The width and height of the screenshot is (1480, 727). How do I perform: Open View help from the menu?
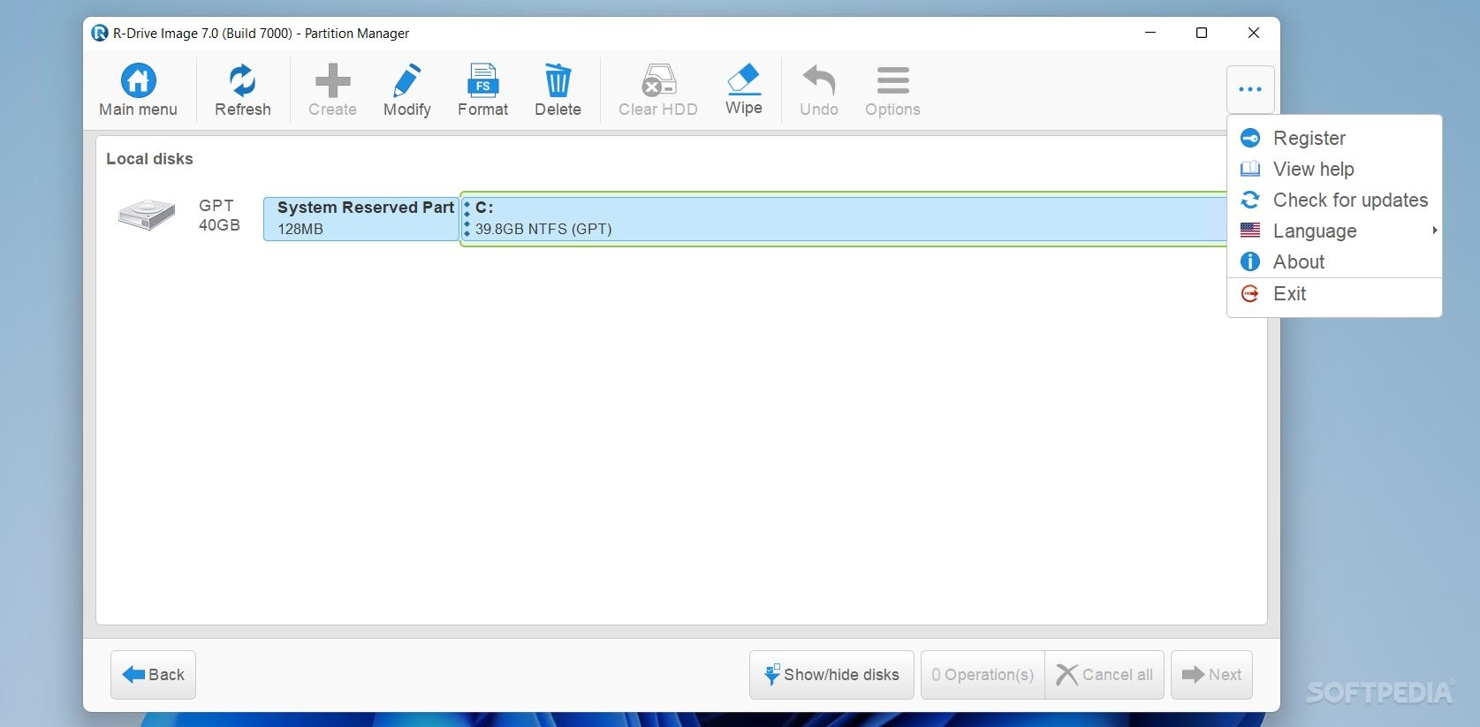point(1334,169)
